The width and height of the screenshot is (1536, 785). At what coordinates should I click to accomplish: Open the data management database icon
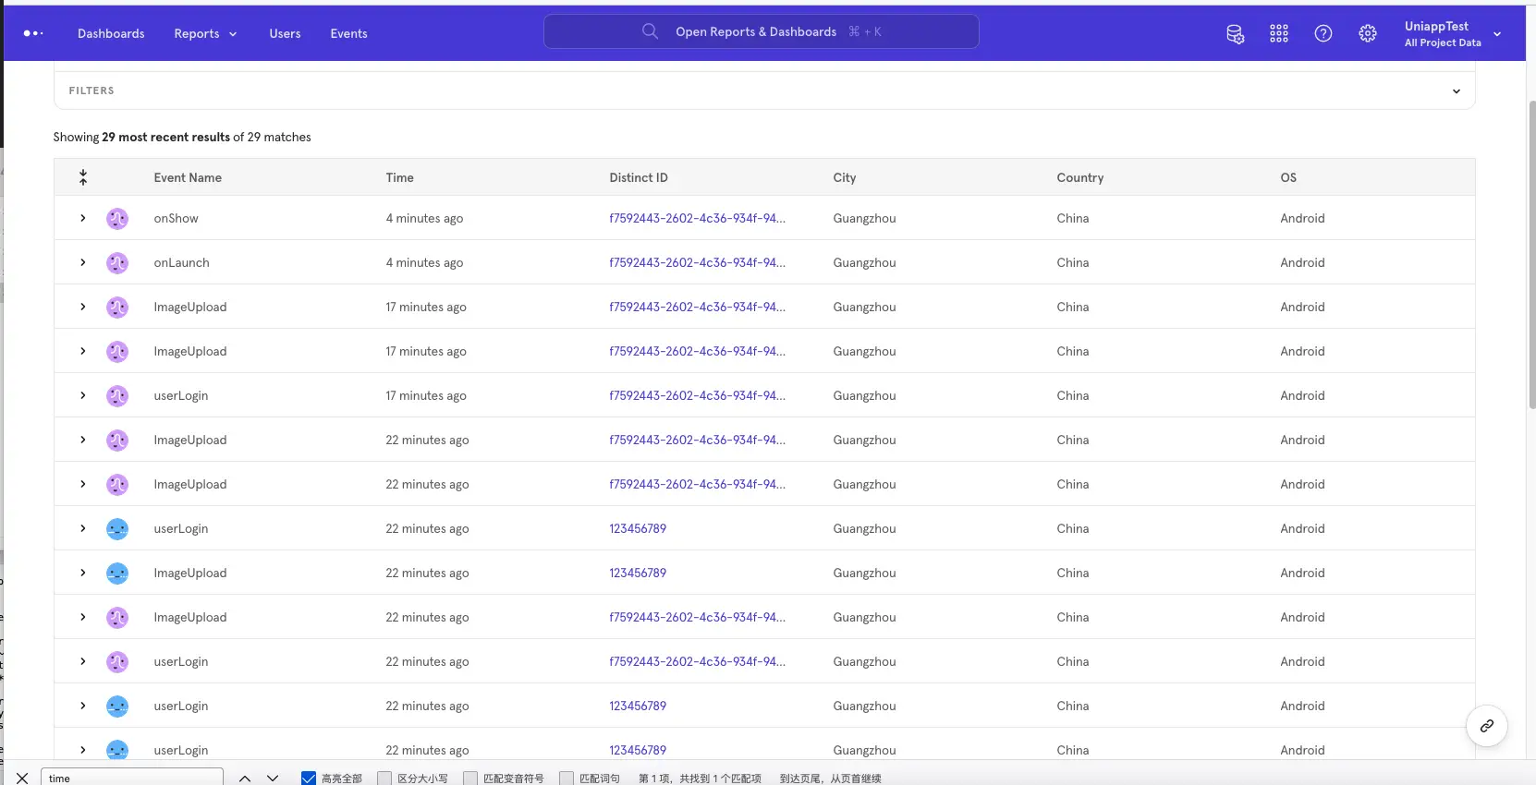click(x=1235, y=34)
